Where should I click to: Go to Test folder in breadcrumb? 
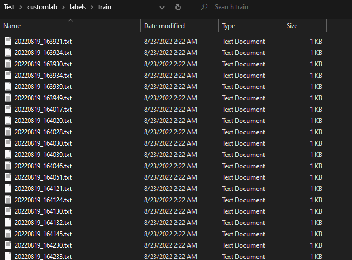pyautogui.click(x=9, y=7)
